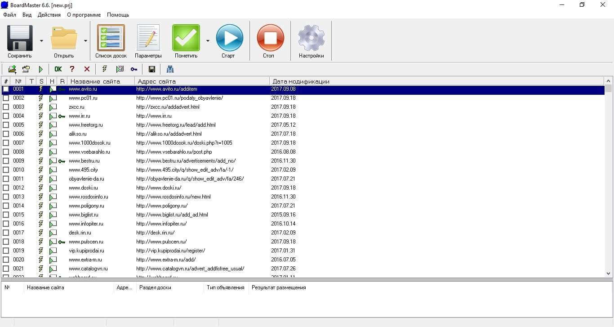Viewport: 614px width, 327px height.
Task: Click Раздел доски column header
Action: click(170, 287)
